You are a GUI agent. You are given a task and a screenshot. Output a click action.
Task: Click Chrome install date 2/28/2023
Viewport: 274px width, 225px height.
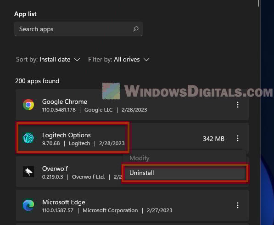pyautogui.click(x=134, y=110)
